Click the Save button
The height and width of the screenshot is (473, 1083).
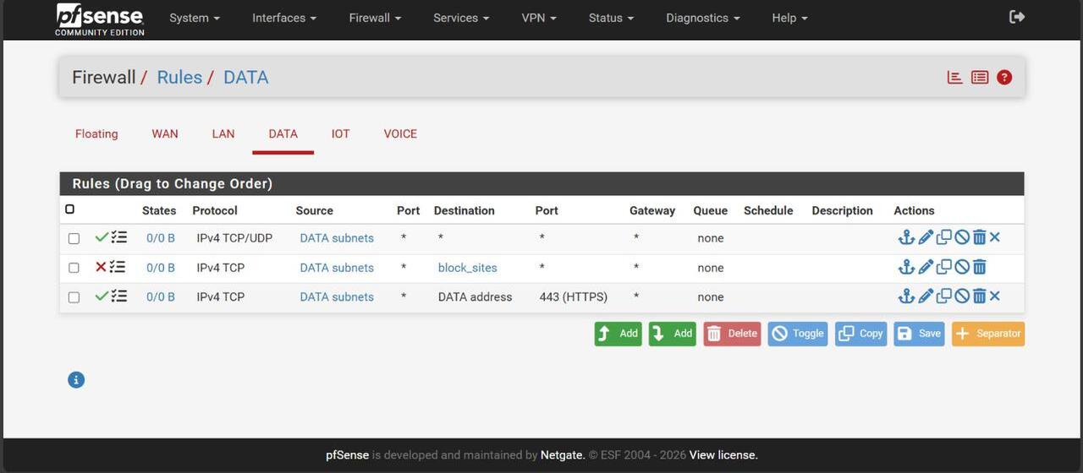point(919,334)
